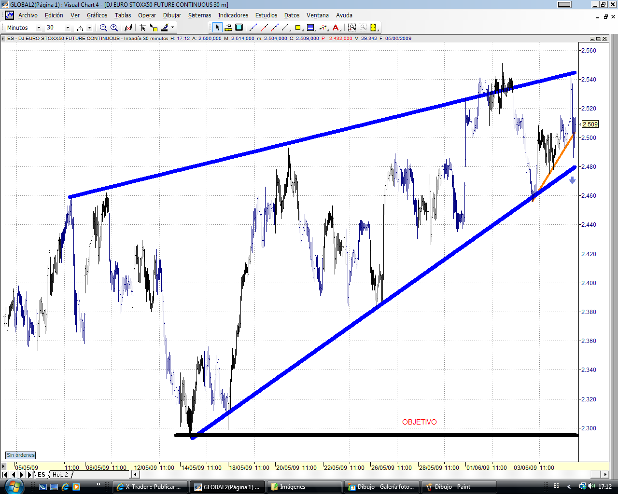618x494 pixels.
Task: Select the red and blue line tool
Action: 275,27
